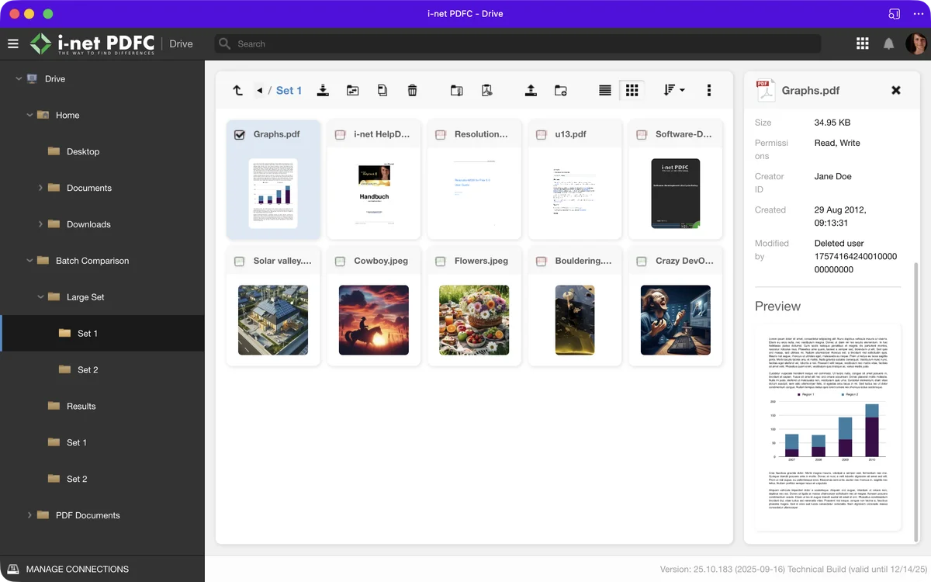Click the Set 1 breadcrumb link
Screen dimensions: 931x582
(289, 91)
